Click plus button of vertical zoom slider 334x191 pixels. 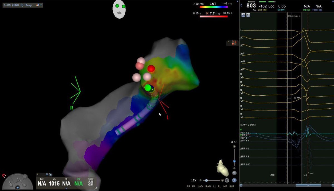234,146
